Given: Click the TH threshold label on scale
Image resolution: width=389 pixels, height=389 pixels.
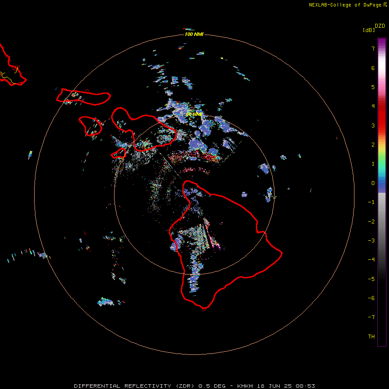Looking at the screenshot, I should point(371,337).
